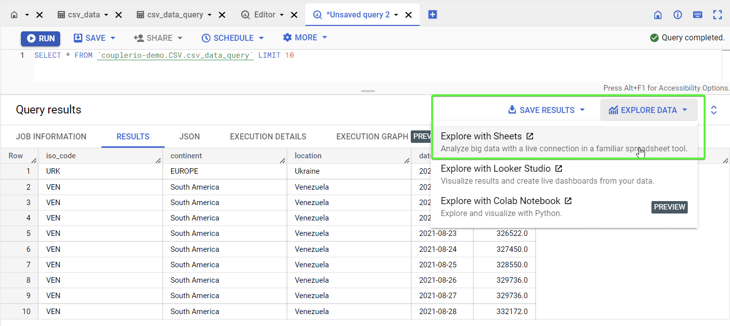Image resolution: width=730 pixels, height=326 pixels.
Task: Show keyboard shortcuts icon
Action: pos(698,15)
